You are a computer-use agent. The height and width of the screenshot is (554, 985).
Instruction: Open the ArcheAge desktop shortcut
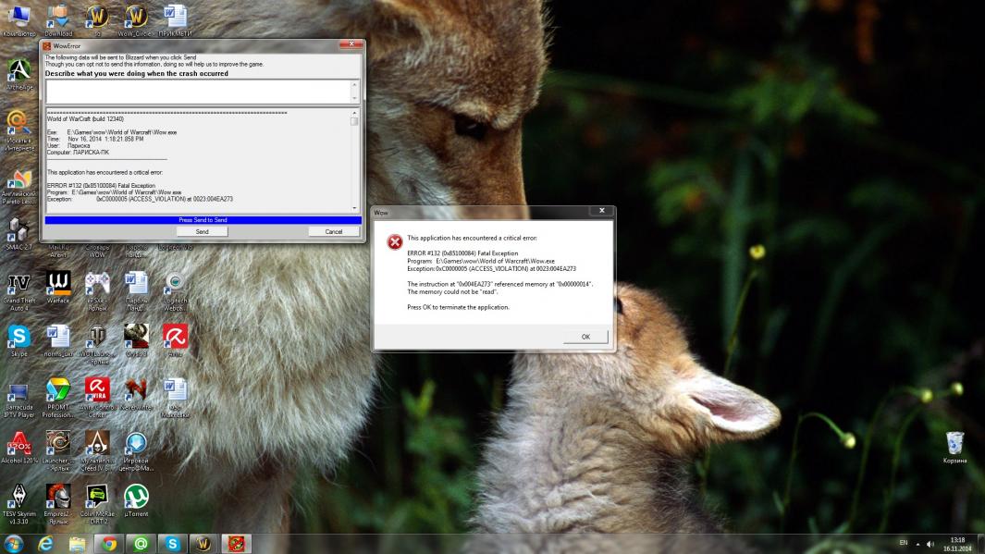18,72
